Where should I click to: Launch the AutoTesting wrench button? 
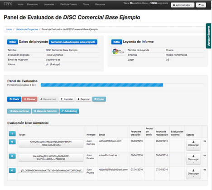coord(69,111)
